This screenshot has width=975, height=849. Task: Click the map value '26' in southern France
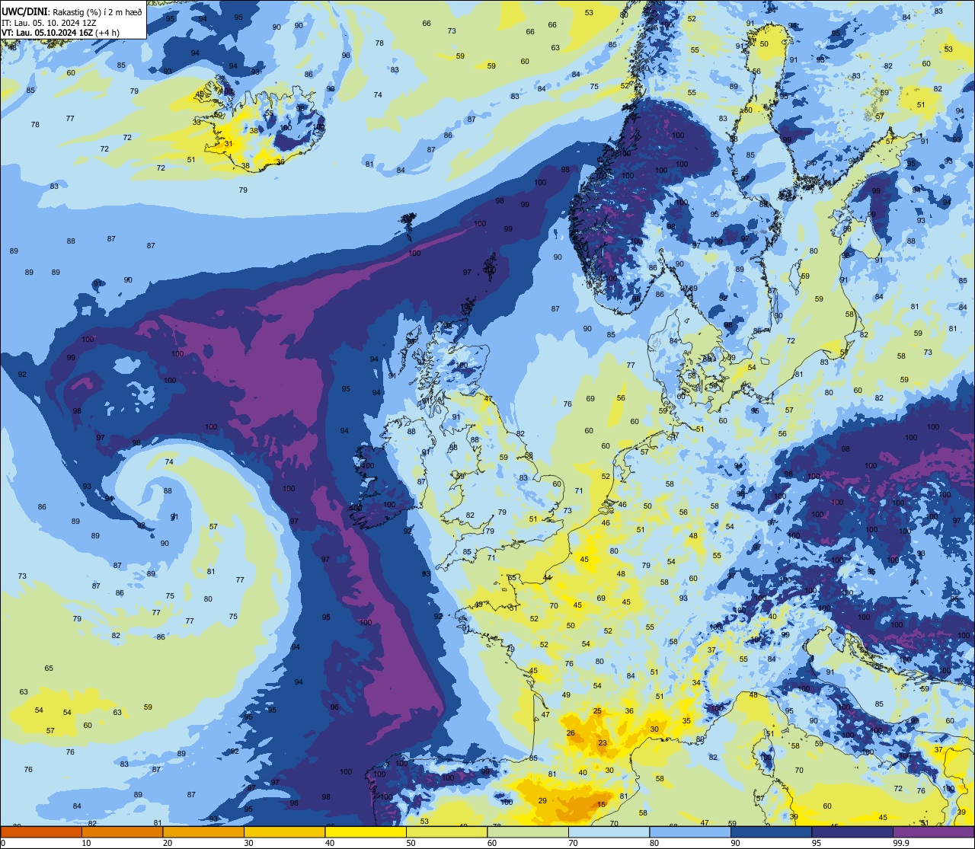click(x=571, y=733)
